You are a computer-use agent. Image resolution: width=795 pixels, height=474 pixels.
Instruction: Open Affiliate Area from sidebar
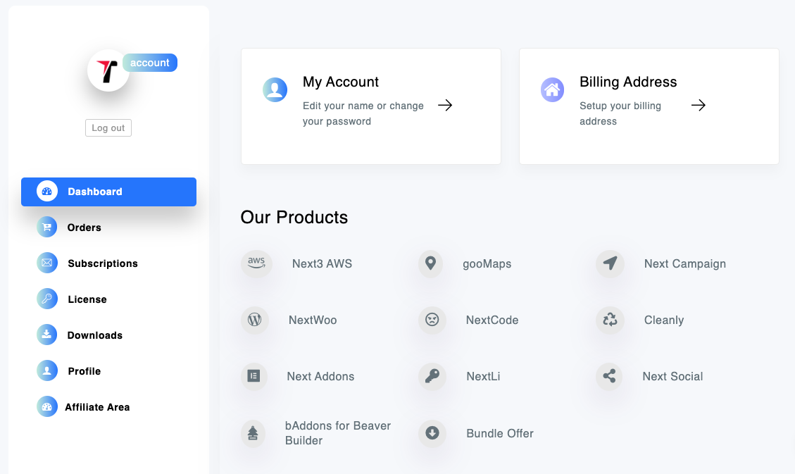click(x=97, y=407)
